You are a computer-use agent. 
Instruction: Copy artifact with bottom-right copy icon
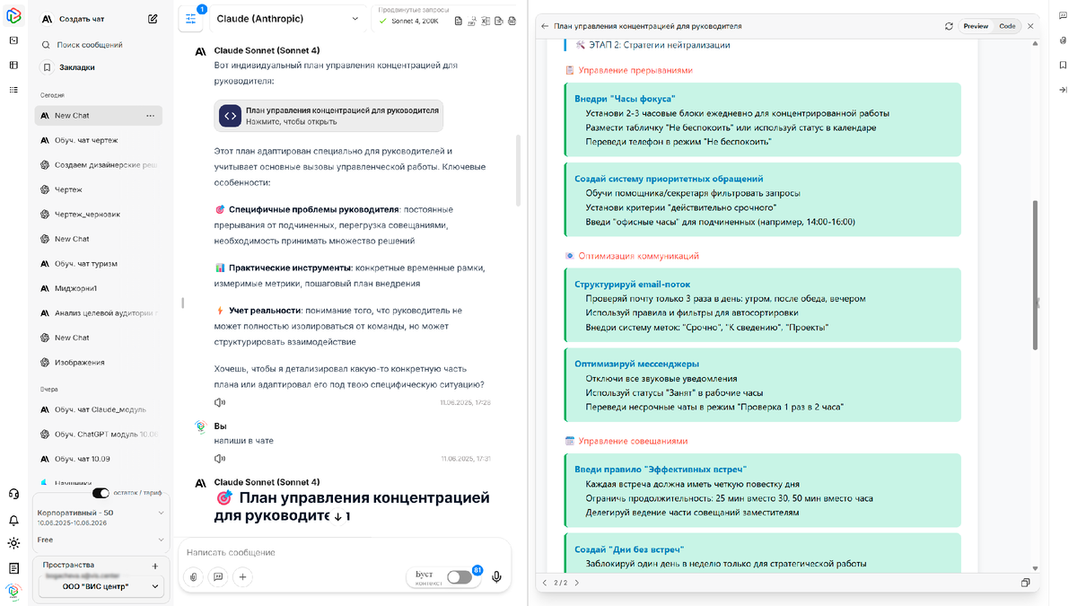pos(1025,583)
